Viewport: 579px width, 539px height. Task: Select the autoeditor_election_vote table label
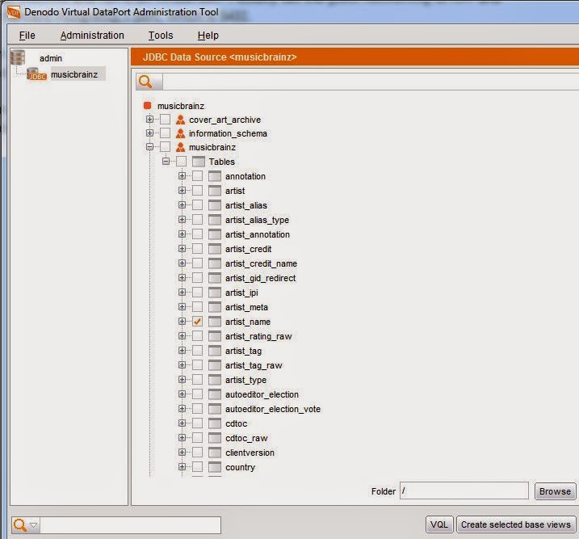273,409
